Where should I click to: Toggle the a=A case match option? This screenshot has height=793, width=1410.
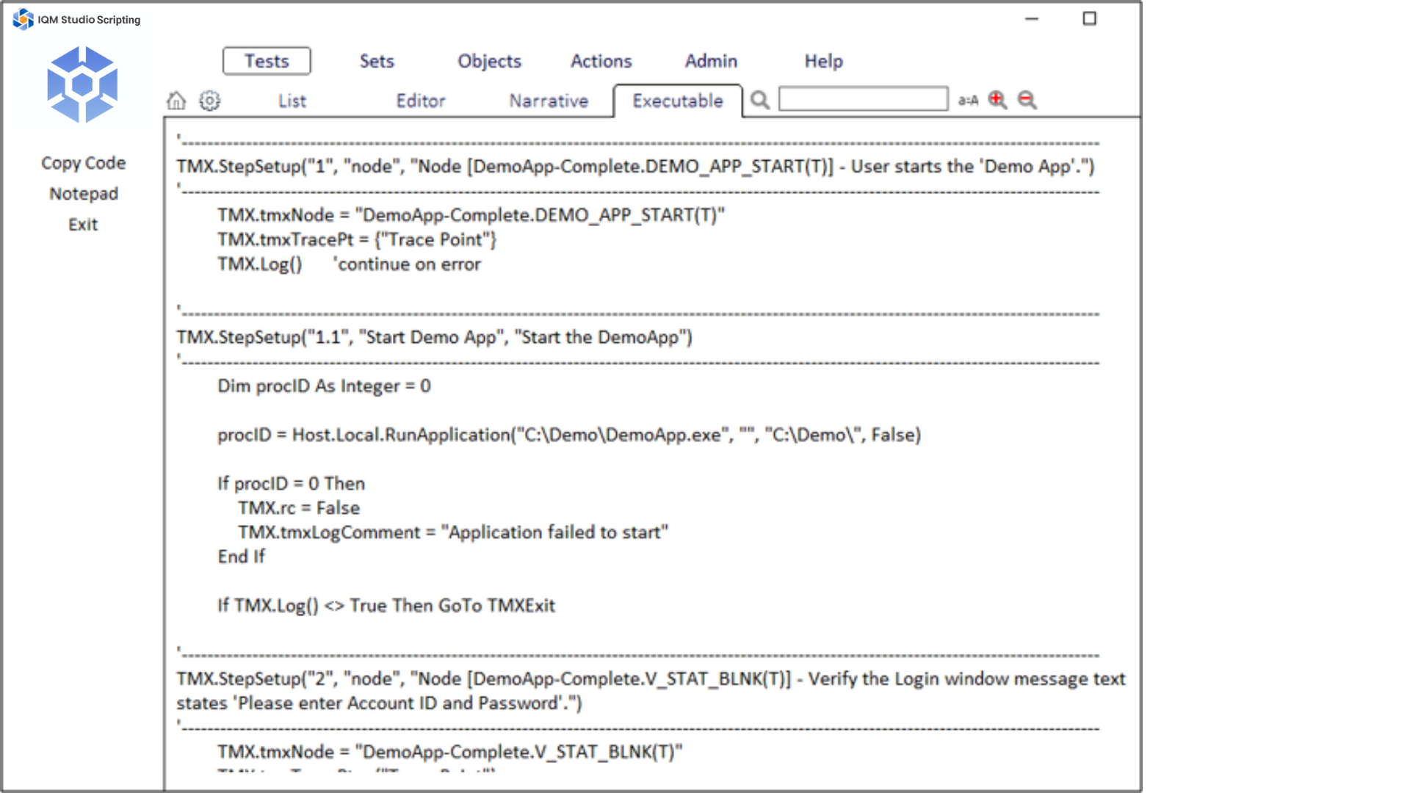coord(968,101)
